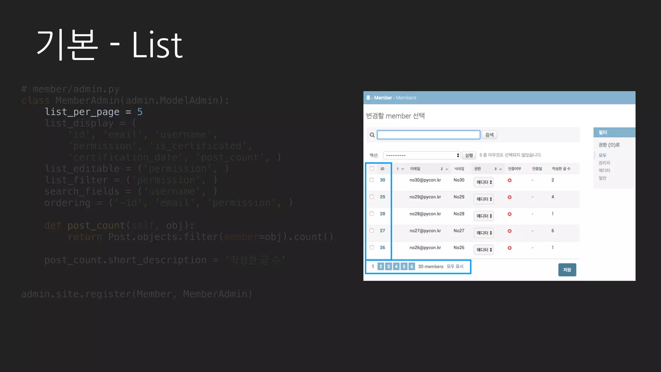Go to pagination page 2
The height and width of the screenshot is (372, 661).
click(381, 266)
